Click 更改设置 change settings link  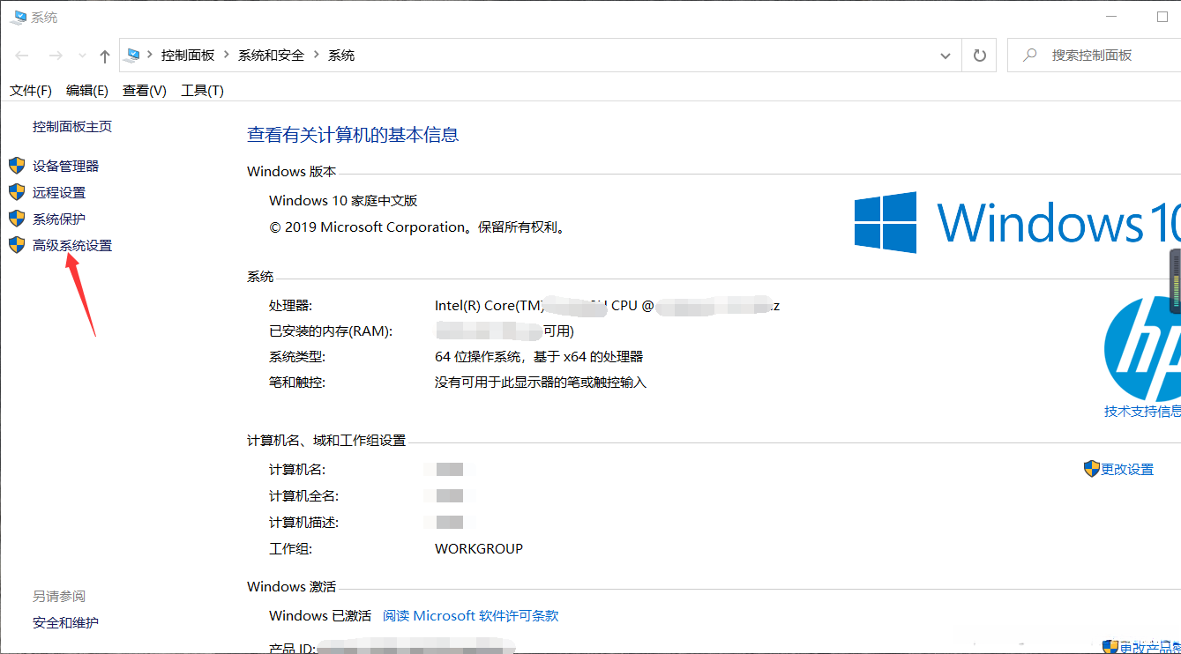[1127, 470]
